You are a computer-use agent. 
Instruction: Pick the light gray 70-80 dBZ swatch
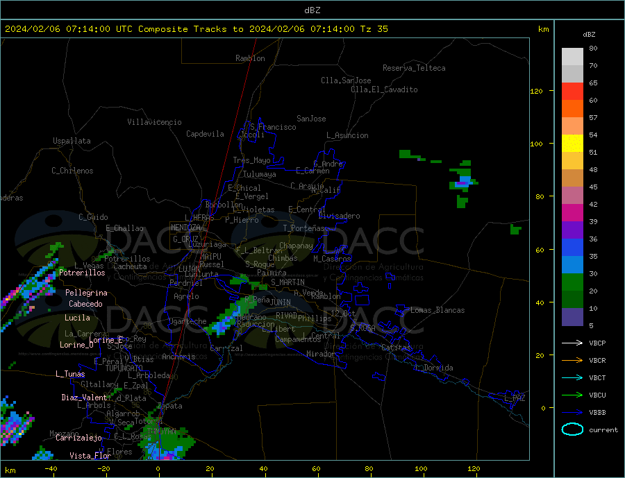(572, 57)
